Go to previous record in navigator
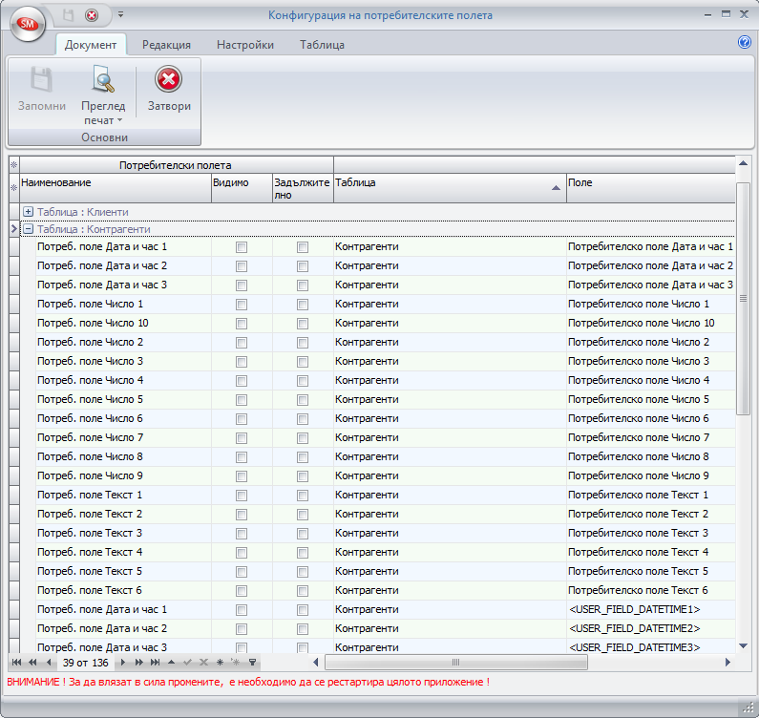 (49, 663)
